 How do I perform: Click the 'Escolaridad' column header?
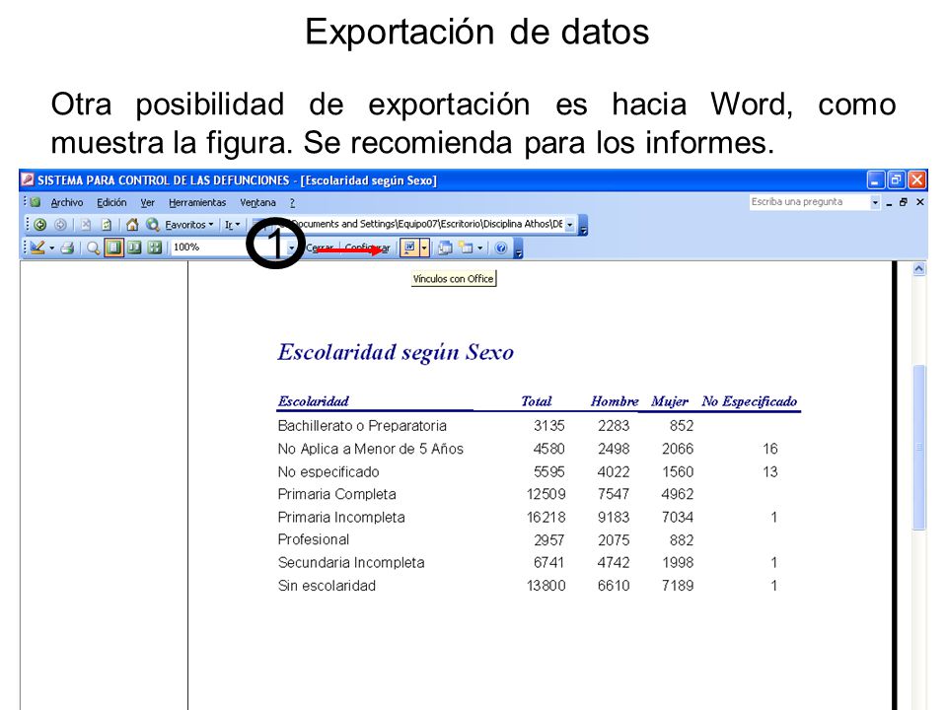pyautogui.click(x=314, y=401)
